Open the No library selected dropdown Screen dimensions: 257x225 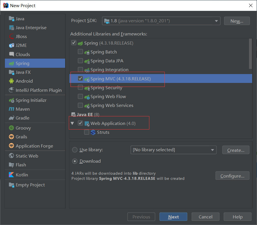tap(173, 150)
